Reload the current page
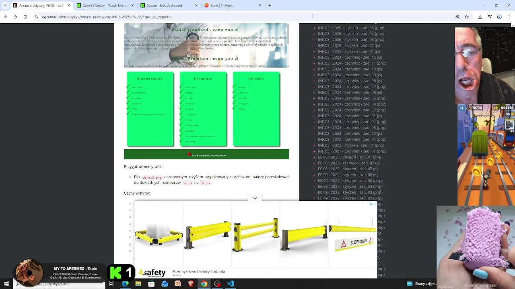 [x=25, y=17]
